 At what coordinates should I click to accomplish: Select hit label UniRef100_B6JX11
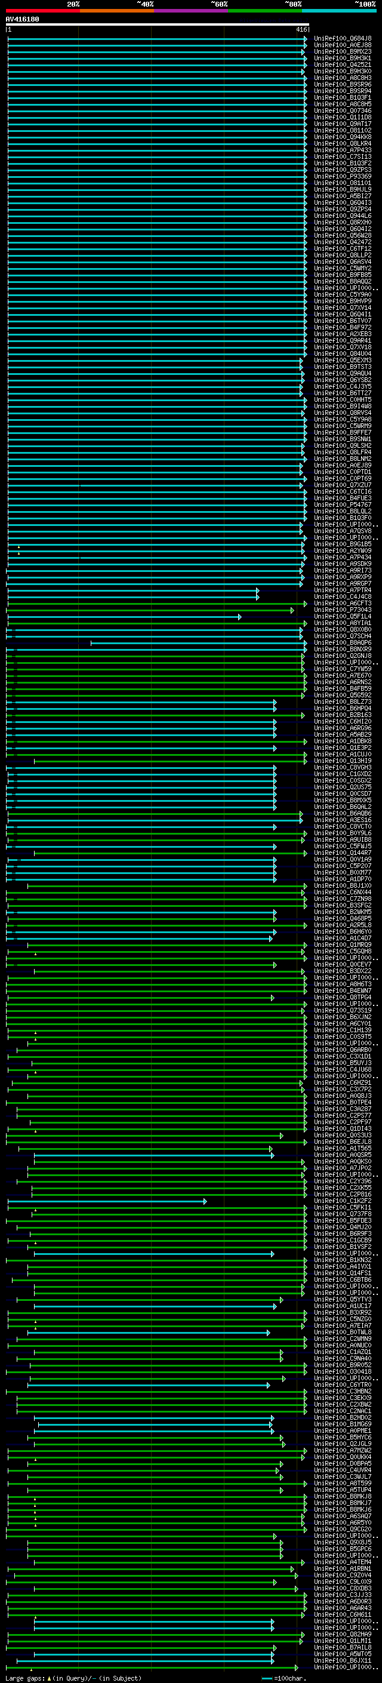(x=343, y=1661)
